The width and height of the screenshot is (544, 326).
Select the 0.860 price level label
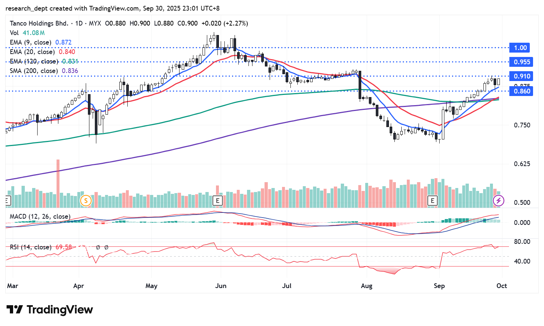(522, 91)
